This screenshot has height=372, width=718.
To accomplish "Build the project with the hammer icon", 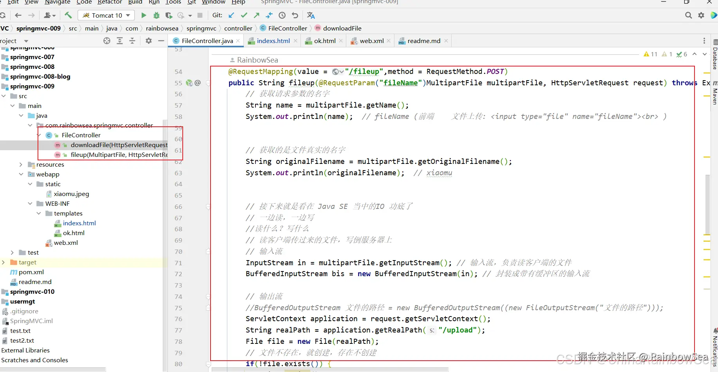I will pyautogui.click(x=68, y=15).
